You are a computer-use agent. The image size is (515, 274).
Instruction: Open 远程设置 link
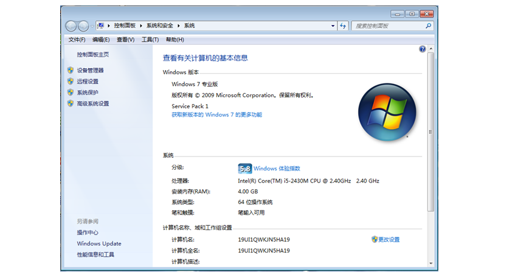(x=88, y=82)
